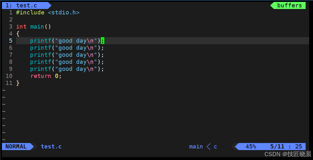Screen dimensions: 313x160
Task: Click the highlighted cursor semicolon
Action: coord(102,41)
